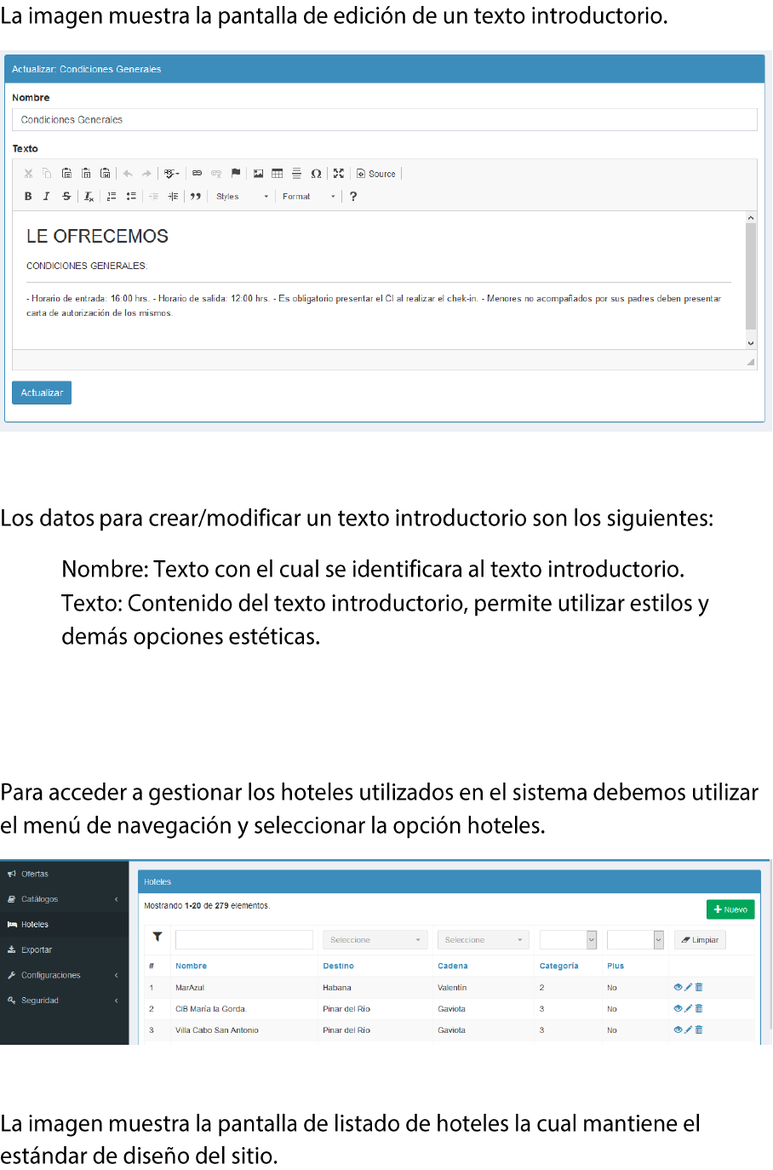
Task: Toggle strikethrough formatting
Action: [66, 197]
